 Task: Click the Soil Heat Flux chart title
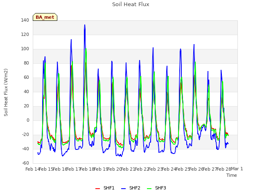[x=131, y=4]
